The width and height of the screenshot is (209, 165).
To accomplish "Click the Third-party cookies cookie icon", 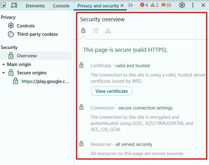I will pos(11,34).
